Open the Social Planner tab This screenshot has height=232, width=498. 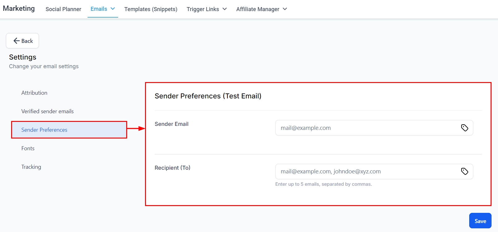coord(63,9)
